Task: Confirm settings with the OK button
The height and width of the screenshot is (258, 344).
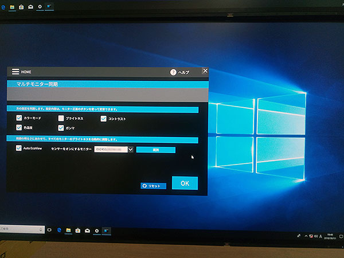Action: [185, 183]
